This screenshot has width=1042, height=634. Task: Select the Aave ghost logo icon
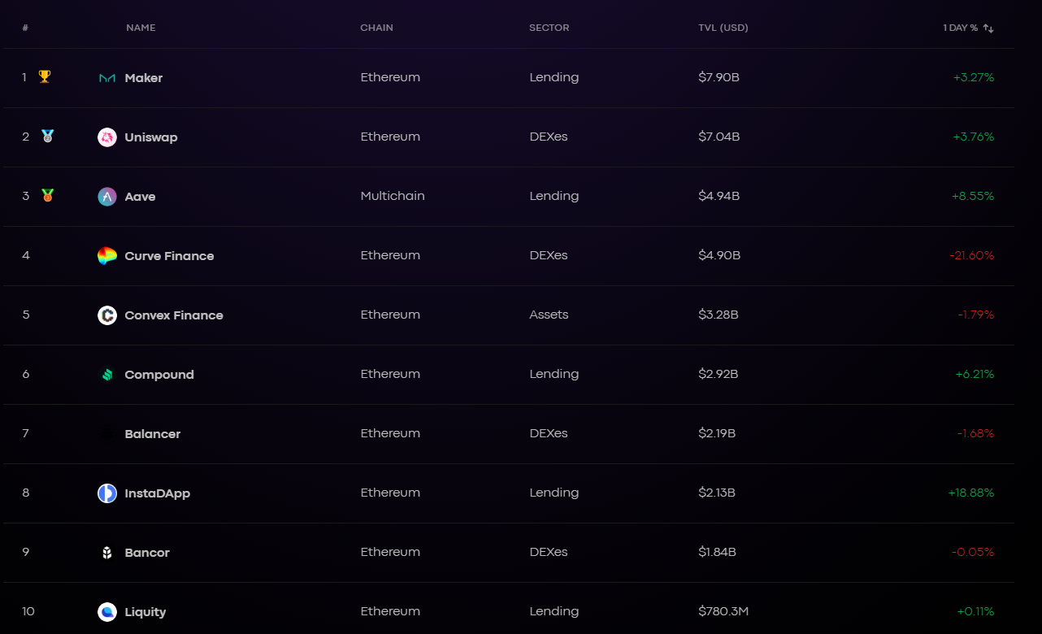click(x=107, y=197)
